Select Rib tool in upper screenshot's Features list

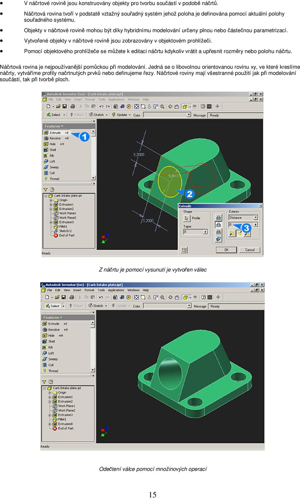point(49,155)
